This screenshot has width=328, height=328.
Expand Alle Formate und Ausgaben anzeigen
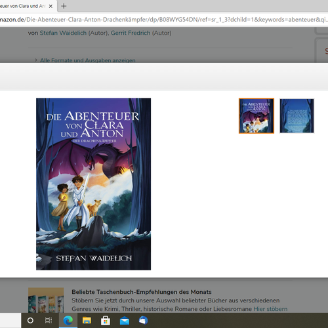point(87,60)
